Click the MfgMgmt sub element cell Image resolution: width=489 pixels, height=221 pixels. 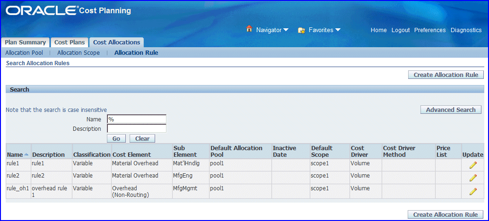(x=191, y=191)
